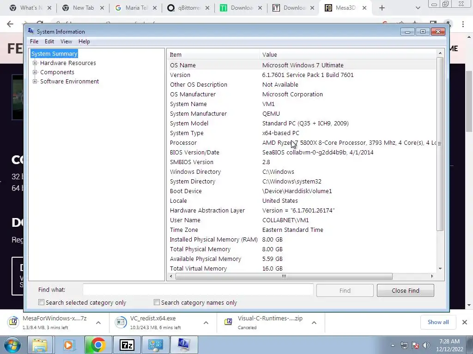Select the BIOS Version/Date row

point(302,152)
